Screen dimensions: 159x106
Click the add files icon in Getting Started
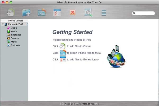pos(62,46)
